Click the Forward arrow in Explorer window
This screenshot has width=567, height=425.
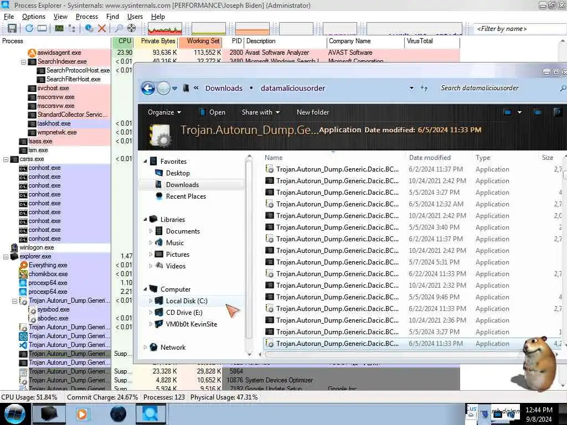tap(163, 88)
